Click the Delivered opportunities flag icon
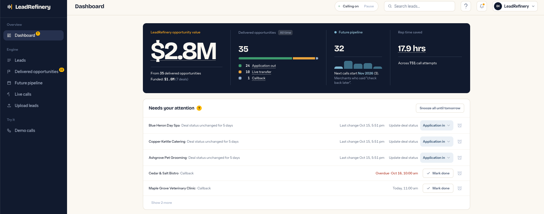 coord(9,72)
